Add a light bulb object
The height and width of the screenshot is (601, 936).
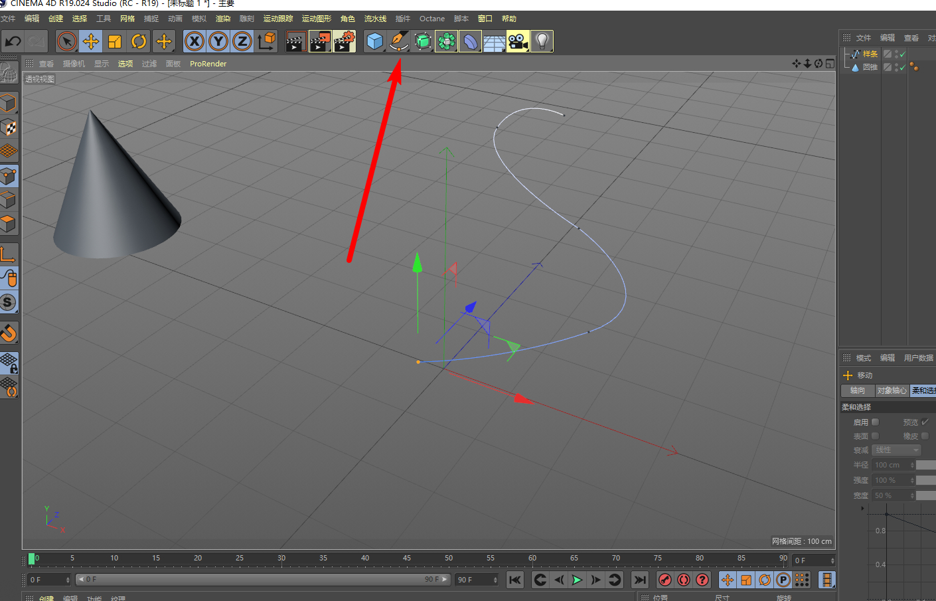(542, 41)
